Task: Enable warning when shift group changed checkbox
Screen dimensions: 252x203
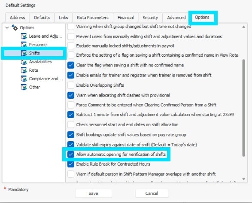Action: tap(71, 27)
